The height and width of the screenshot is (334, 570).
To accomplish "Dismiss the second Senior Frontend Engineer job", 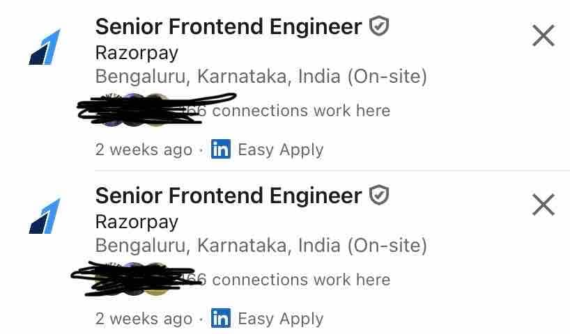I will coord(543,205).
